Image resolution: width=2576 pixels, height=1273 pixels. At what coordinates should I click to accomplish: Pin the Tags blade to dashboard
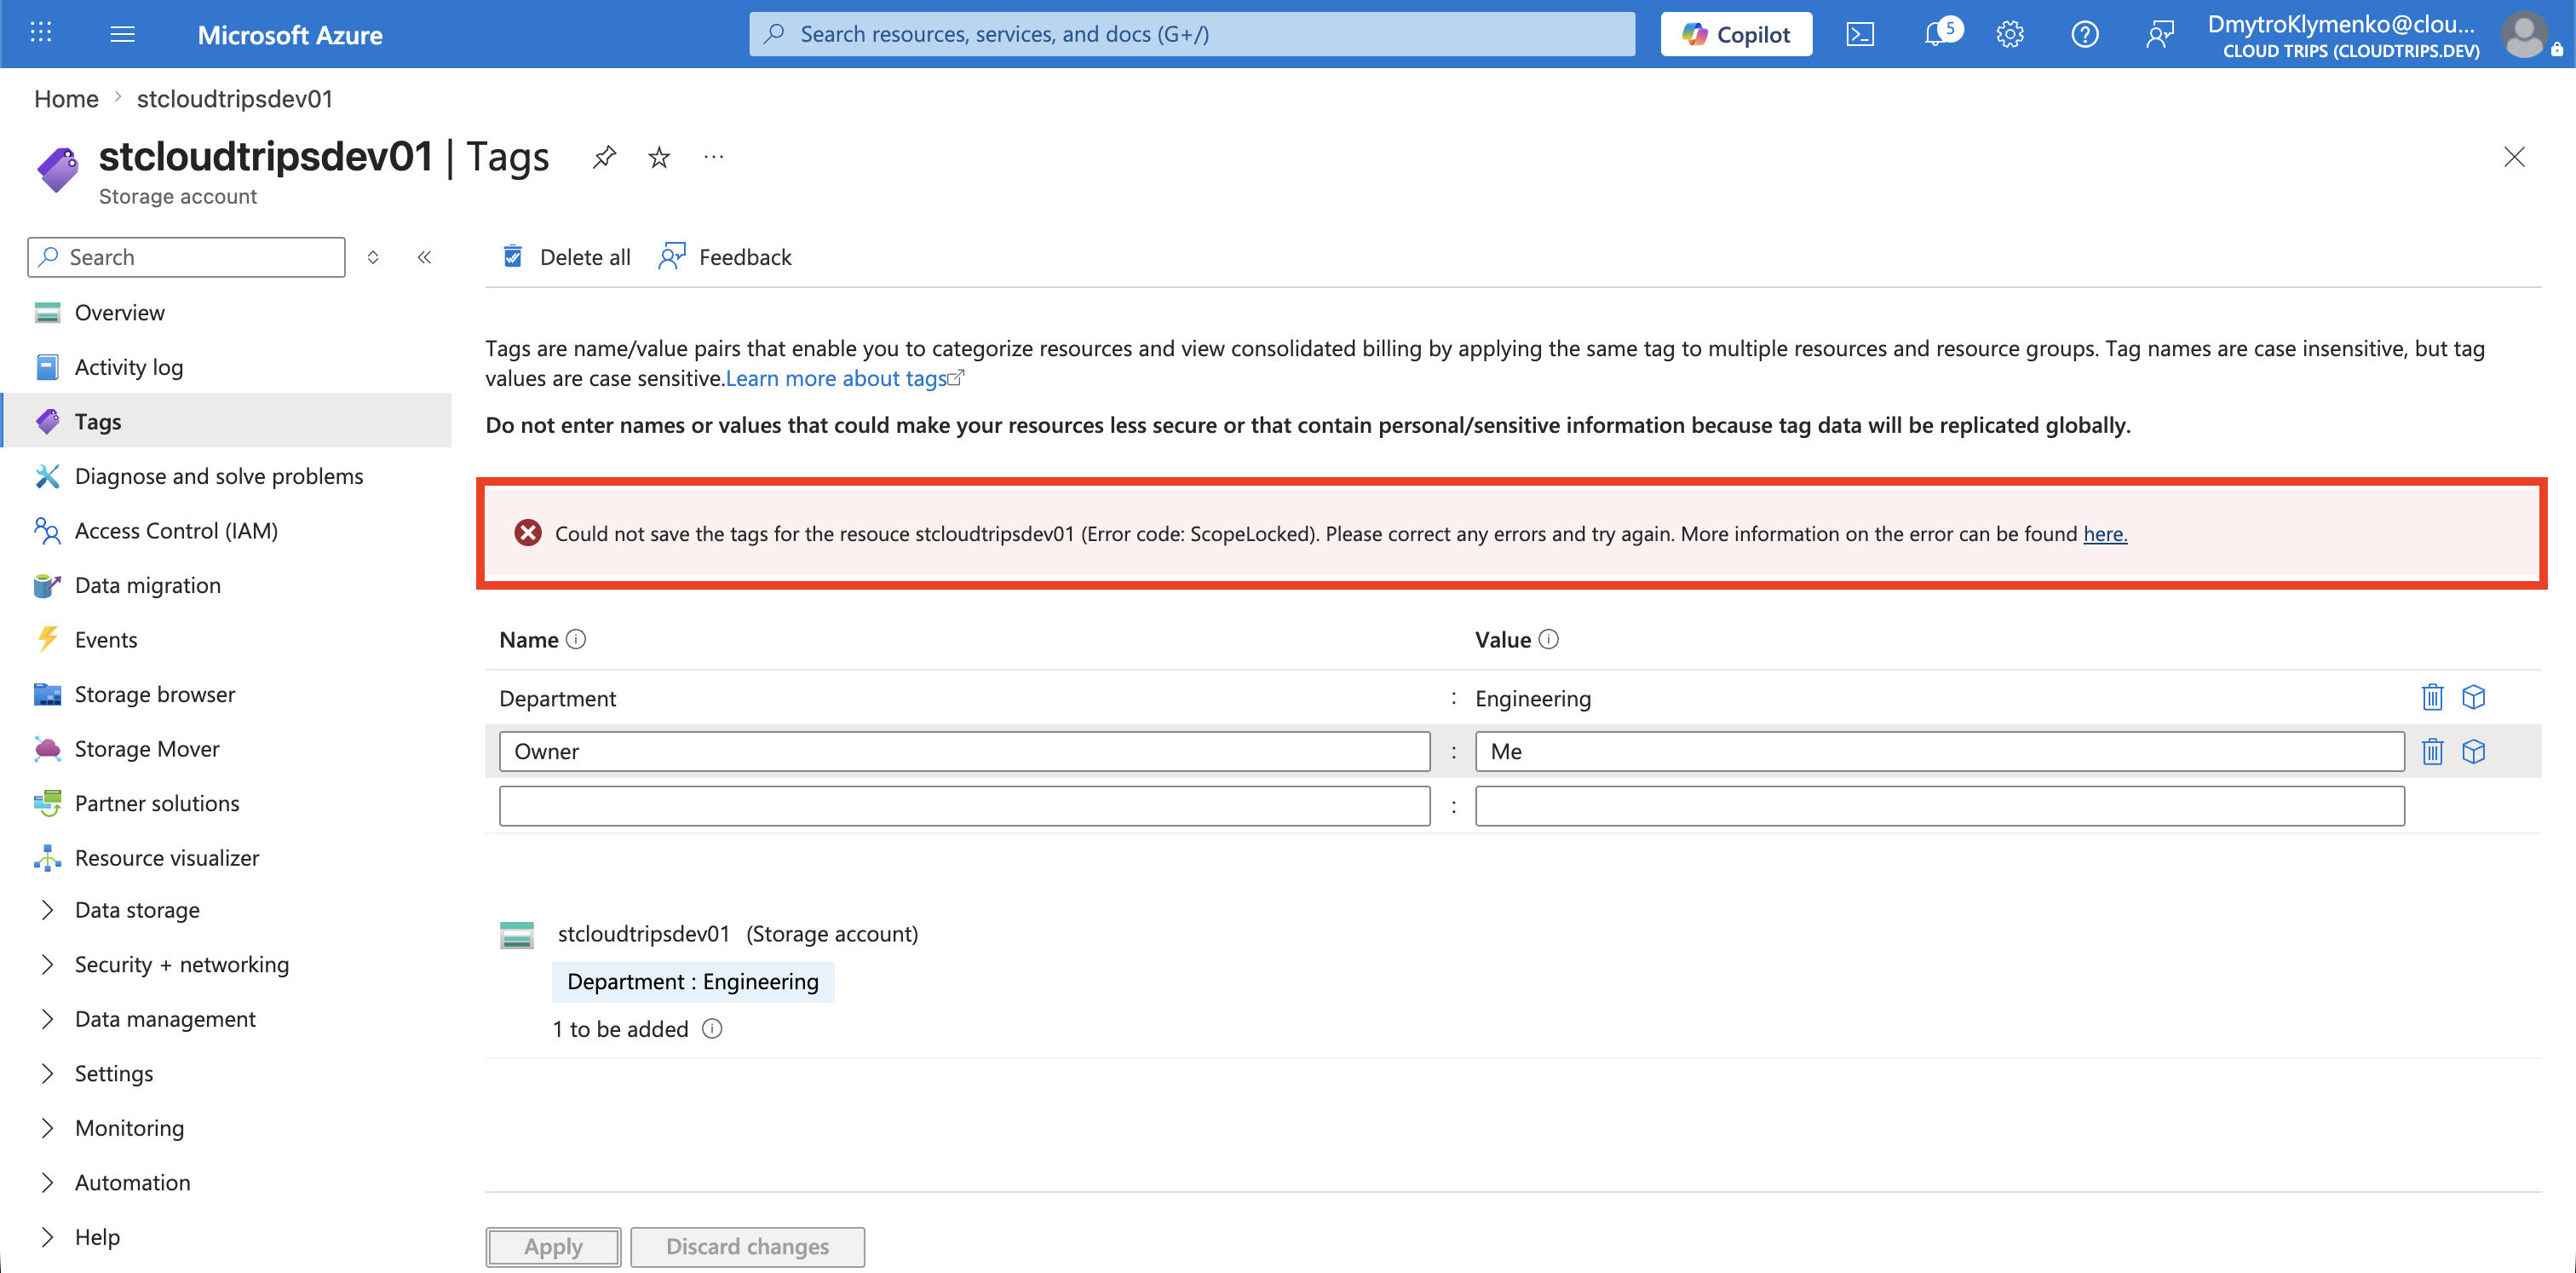604,157
